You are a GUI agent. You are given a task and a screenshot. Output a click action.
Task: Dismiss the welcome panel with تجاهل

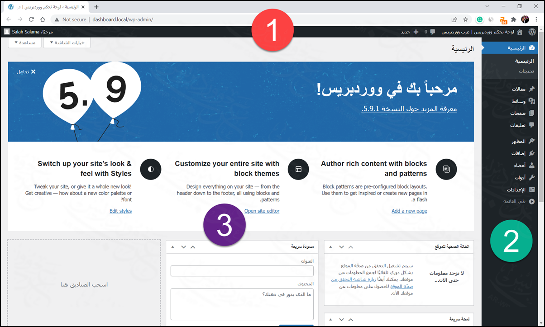coord(26,71)
